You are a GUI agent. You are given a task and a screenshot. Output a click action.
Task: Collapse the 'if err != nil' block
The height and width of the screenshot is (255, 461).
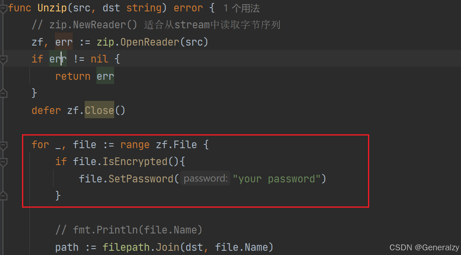click(x=3, y=60)
